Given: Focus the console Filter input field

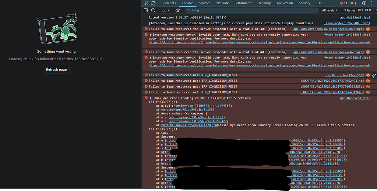Looking at the screenshot, I should (252, 10).
